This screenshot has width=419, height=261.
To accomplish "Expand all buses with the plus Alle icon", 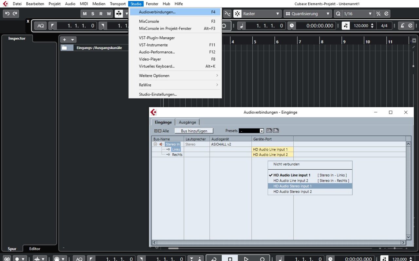I will tap(156, 131).
